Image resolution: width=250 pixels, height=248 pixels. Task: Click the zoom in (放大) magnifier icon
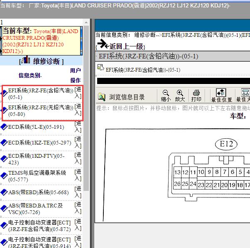pos(180,93)
